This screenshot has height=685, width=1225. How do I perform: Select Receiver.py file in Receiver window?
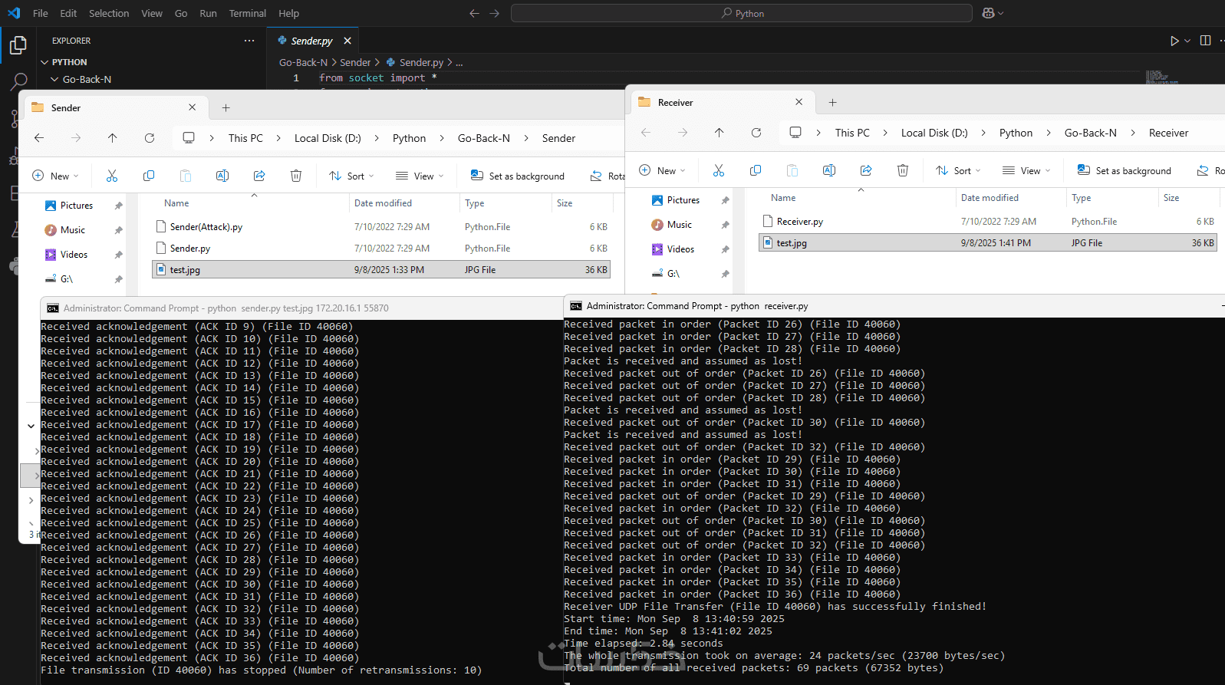pyautogui.click(x=987, y=221)
